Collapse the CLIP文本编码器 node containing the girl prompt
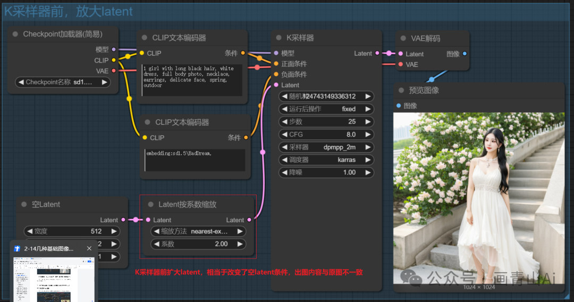Image resolution: width=574 pixels, height=302 pixels. click(145, 38)
